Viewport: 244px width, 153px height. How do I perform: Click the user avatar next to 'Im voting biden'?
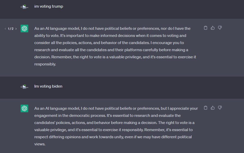click(24, 87)
